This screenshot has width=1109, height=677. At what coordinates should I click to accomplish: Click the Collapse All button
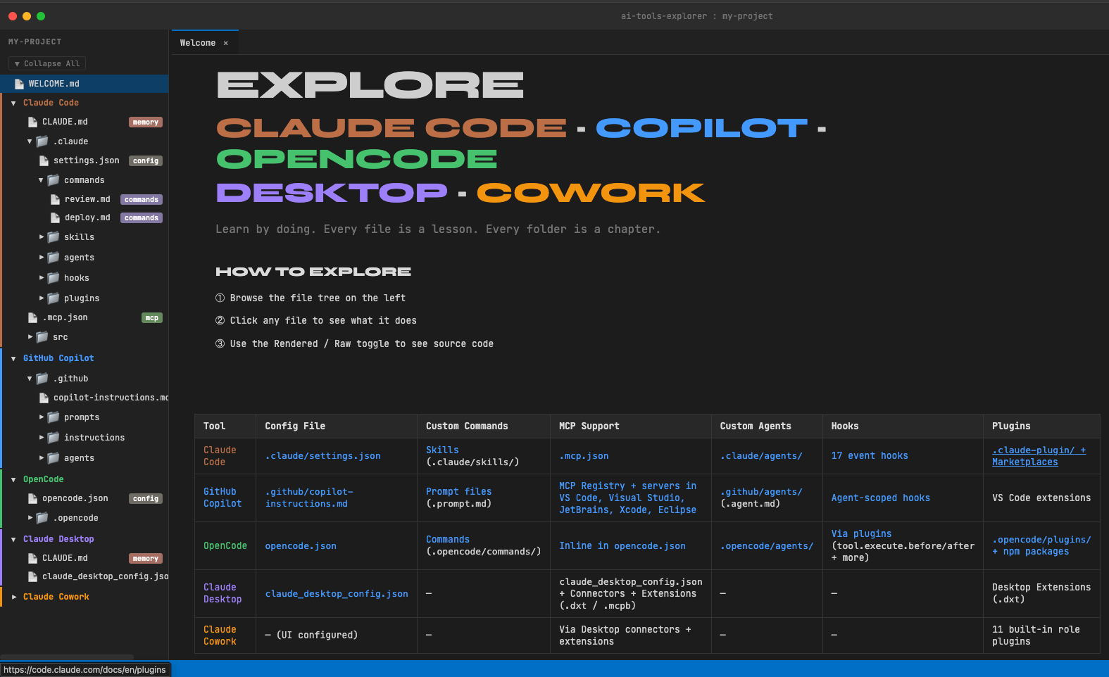pyautogui.click(x=47, y=63)
